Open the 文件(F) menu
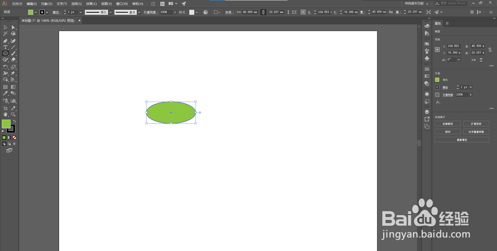497x251 pixels. coord(17,4)
